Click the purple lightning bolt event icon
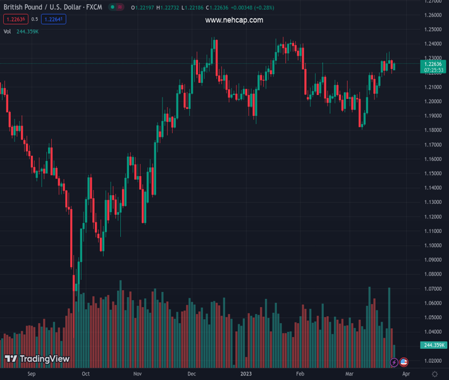This screenshot has height=380, width=449. (395, 362)
